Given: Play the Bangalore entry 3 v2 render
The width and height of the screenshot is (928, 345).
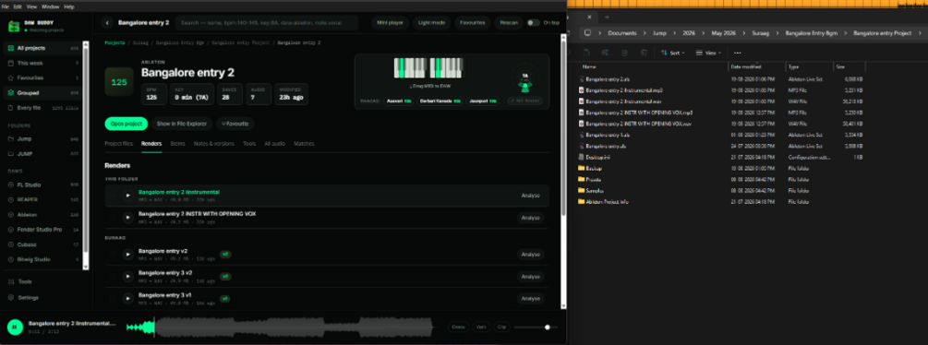Looking at the screenshot, I should [x=127, y=277].
